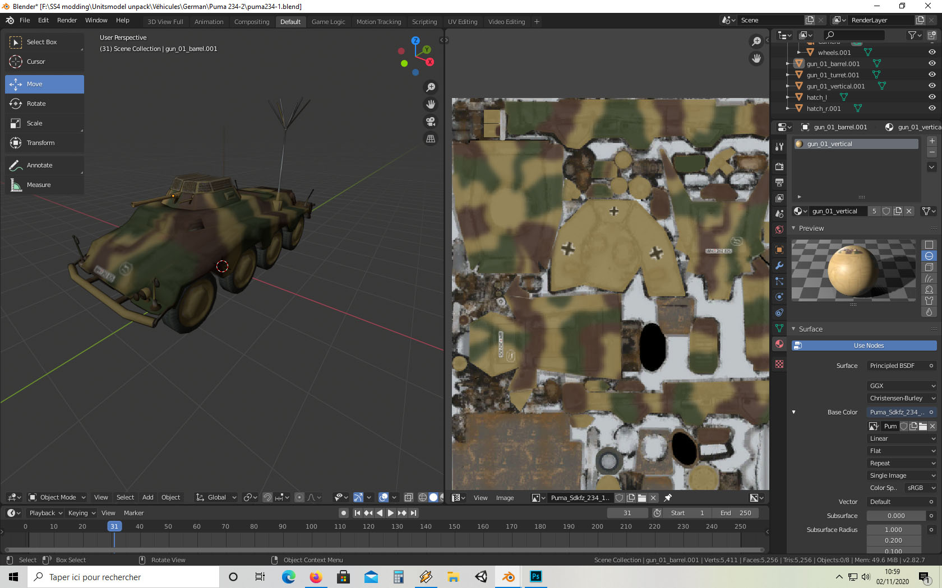Open Modifiers wrench properties tab

(x=779, y=265)
